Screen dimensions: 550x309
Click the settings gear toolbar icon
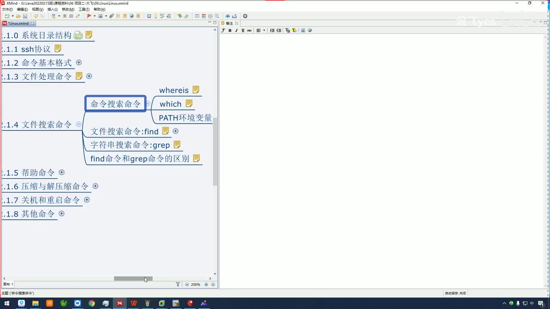[x=245, y=16]
